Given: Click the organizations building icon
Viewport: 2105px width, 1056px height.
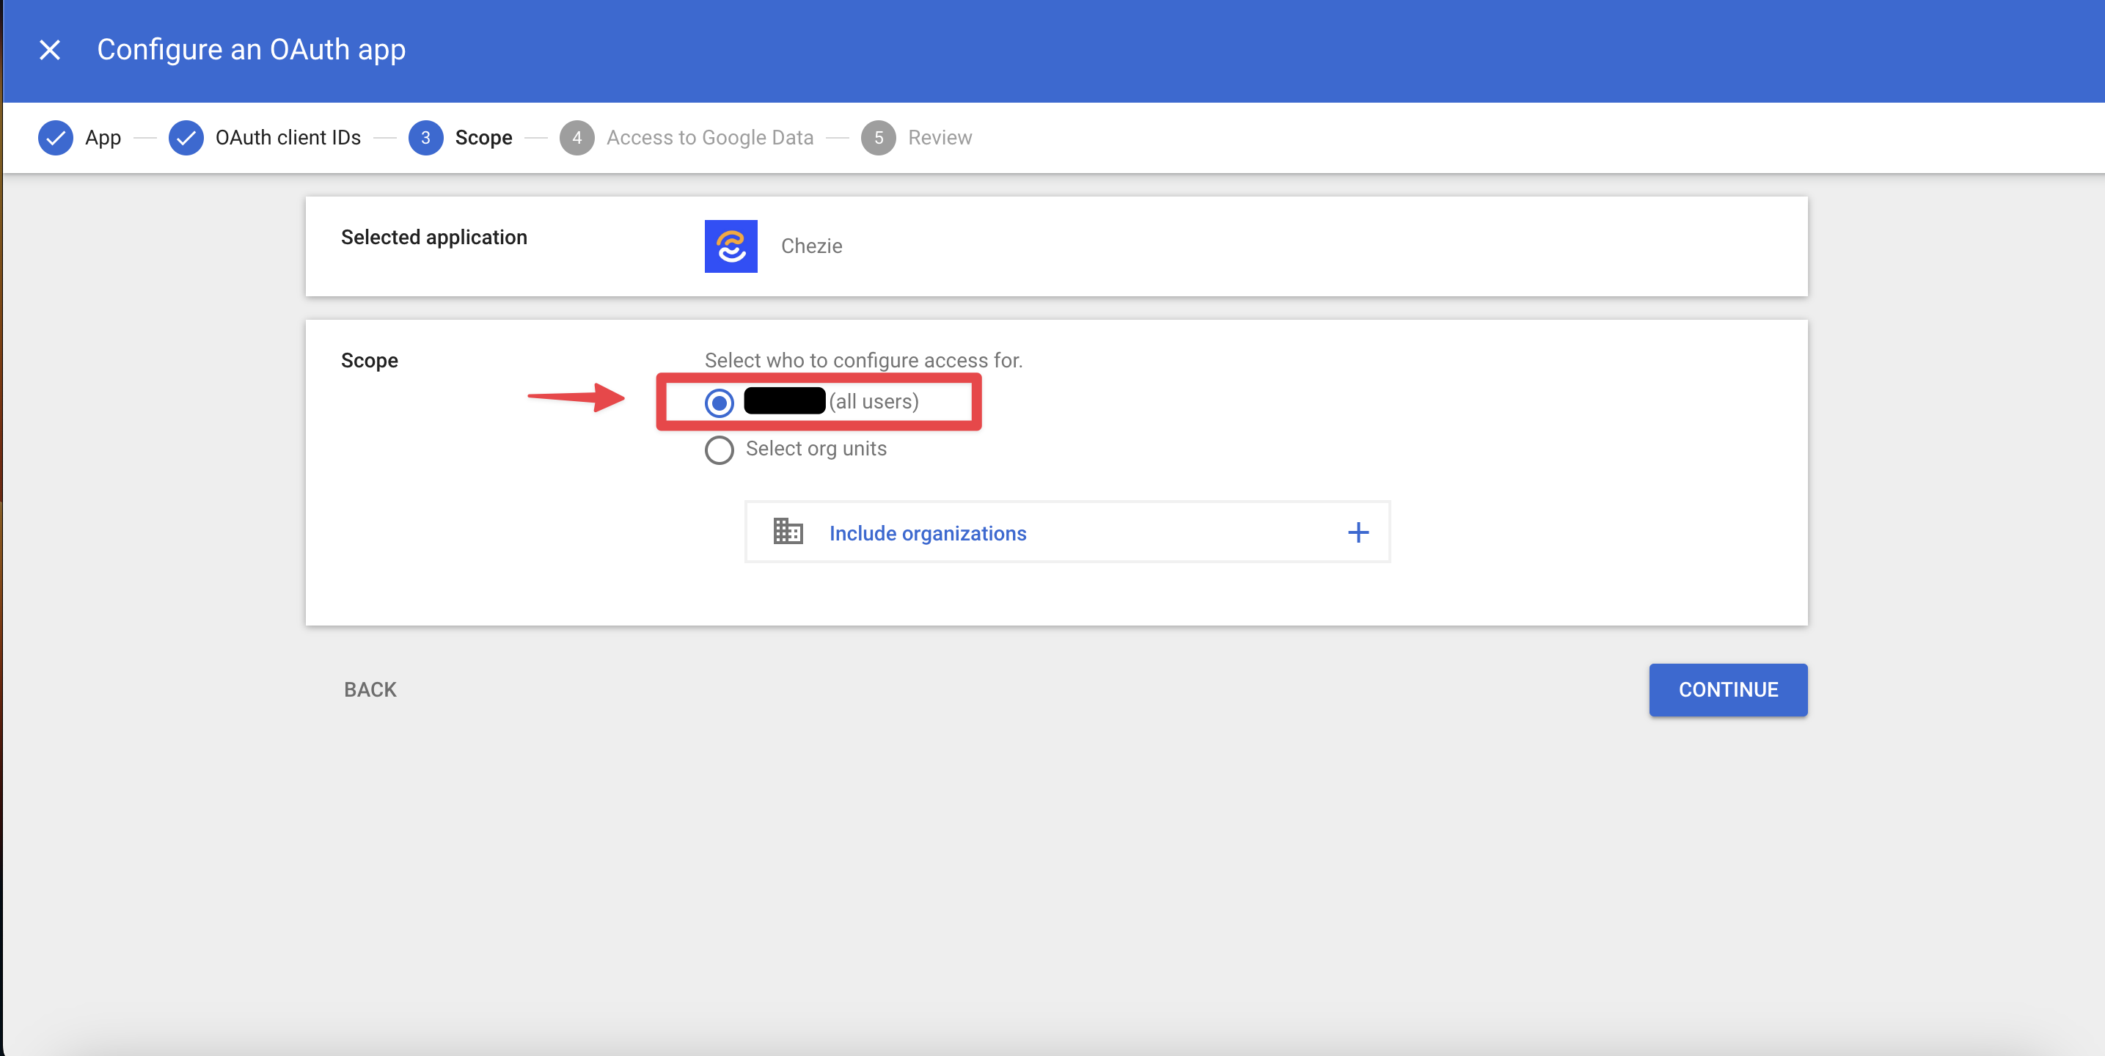Looking at the screenshot, I should (788, 532).
